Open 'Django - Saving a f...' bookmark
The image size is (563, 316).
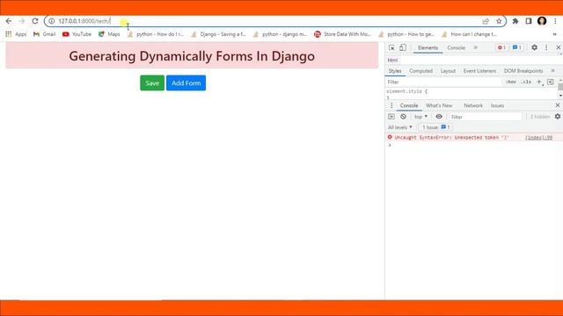click(219, 34)
